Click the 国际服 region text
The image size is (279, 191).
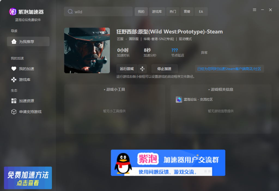(x=134, y=39)
